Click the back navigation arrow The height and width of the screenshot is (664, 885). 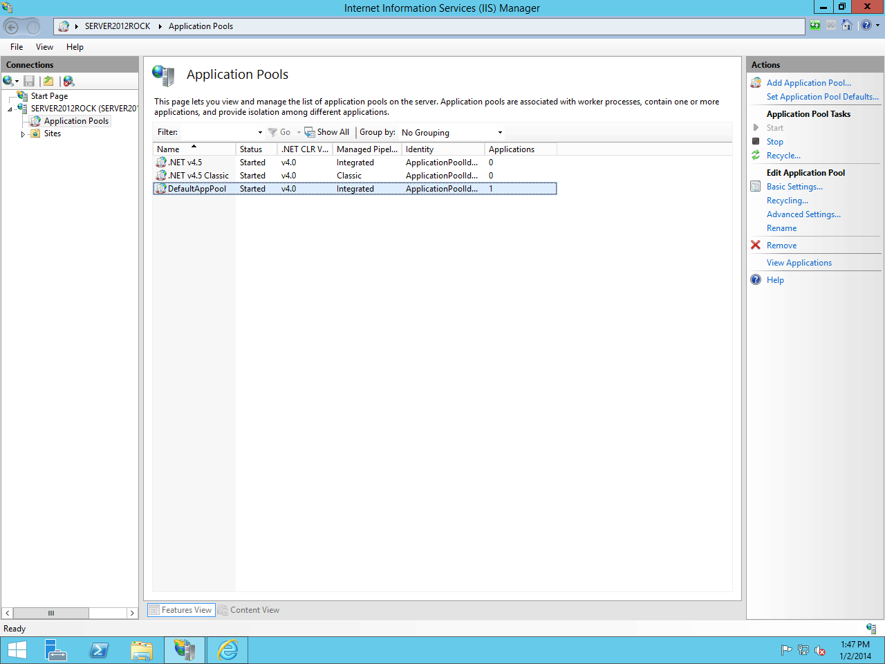(x=12, y=27)
